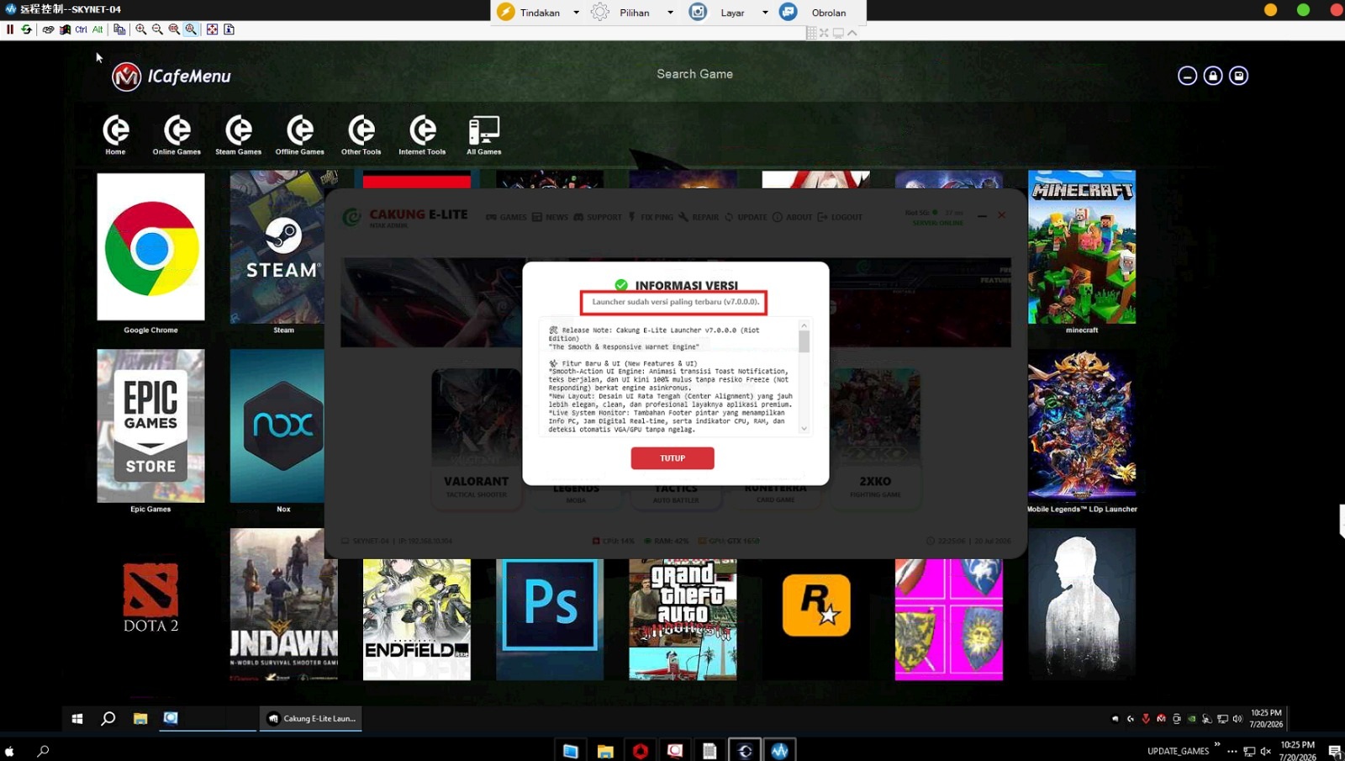1345x761 pixels.
Task: Click the zoom out magnifier in remote toolbar
Action: (157, 29)
